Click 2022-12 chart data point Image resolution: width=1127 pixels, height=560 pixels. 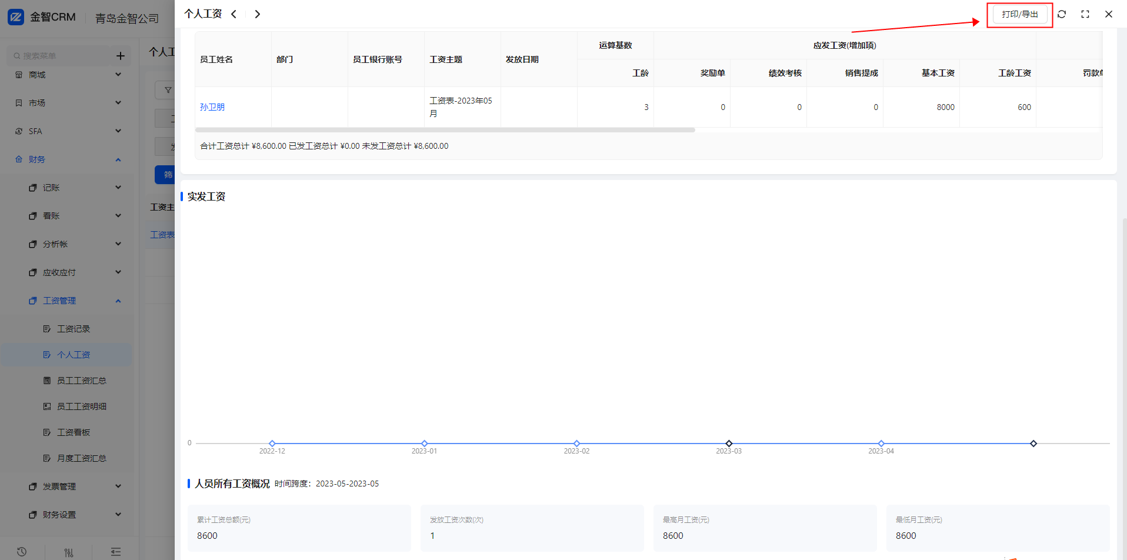(x=272, y=444)
